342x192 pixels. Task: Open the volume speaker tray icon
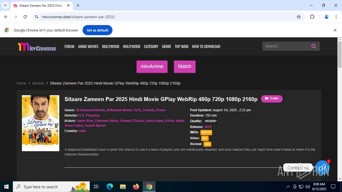click(308, 187)
